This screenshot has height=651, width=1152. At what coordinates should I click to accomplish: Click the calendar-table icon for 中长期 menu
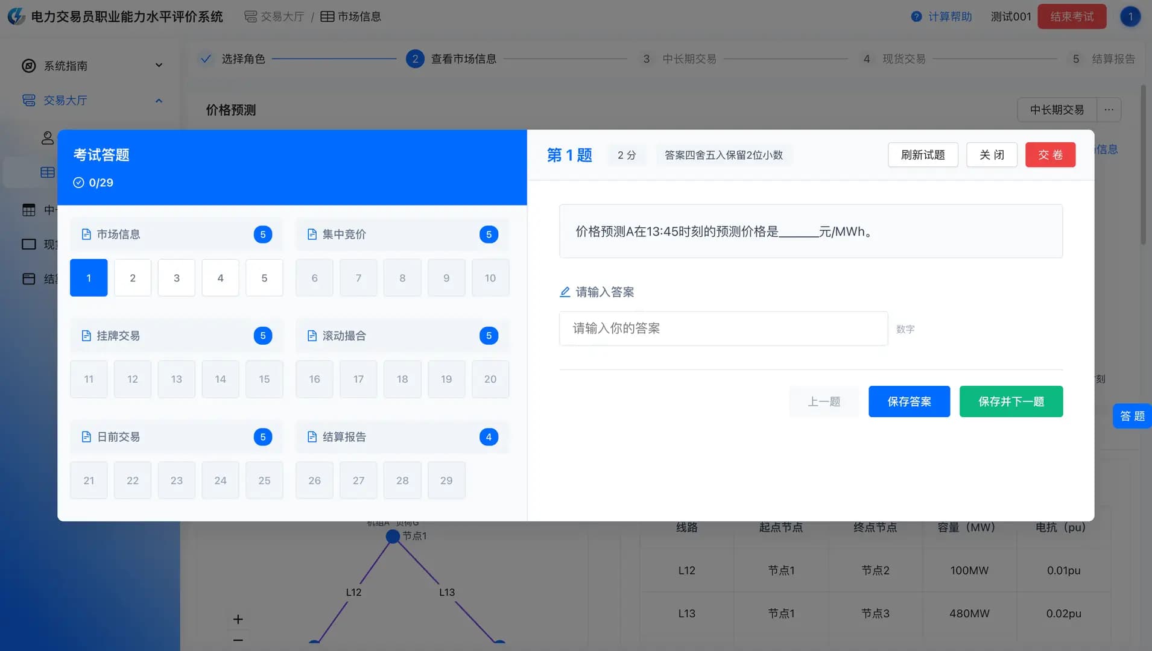pos(29,210)
